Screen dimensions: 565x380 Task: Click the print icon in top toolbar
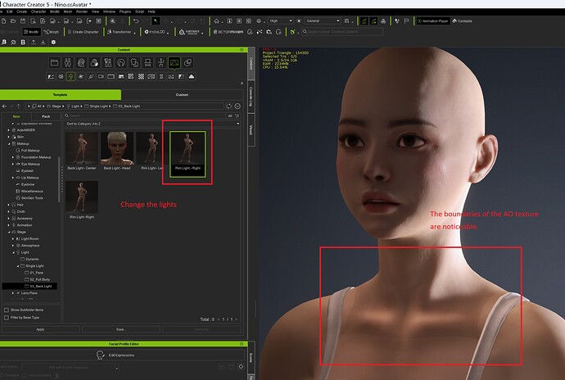point(383,21)
